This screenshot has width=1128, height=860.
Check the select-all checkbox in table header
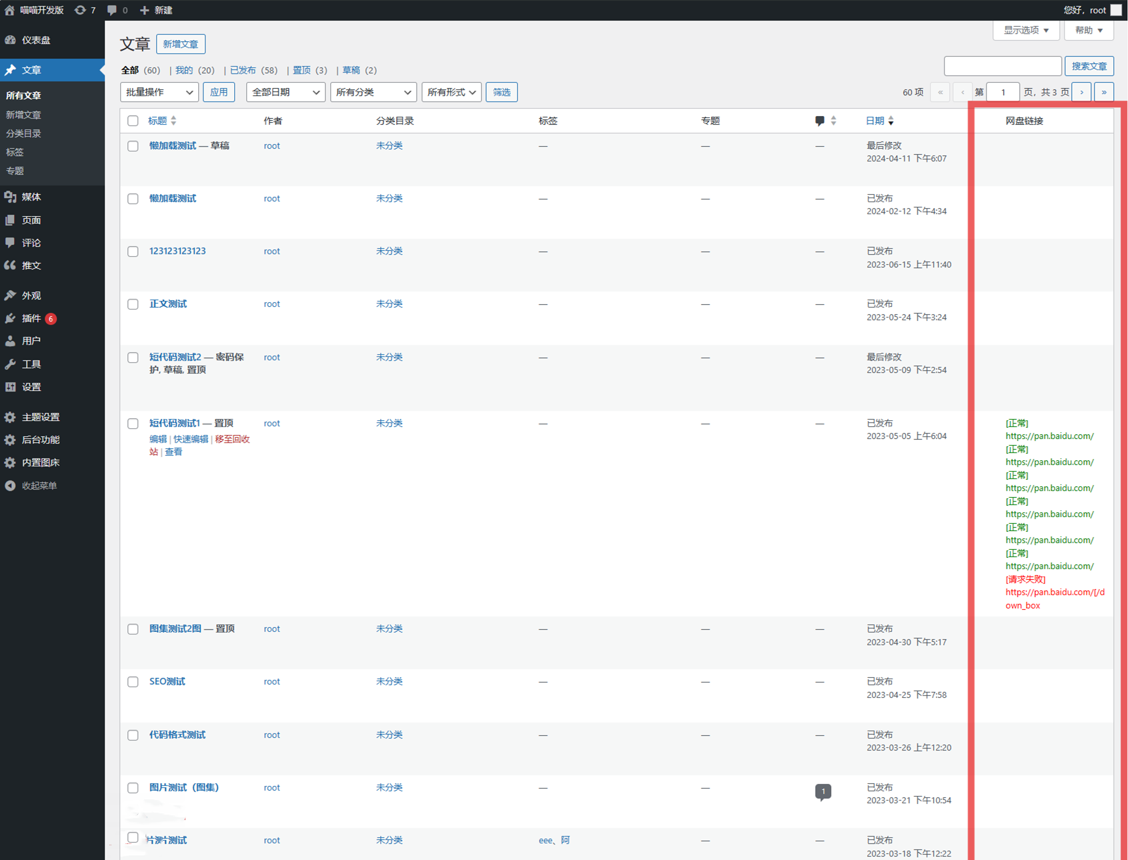[133, 121]
